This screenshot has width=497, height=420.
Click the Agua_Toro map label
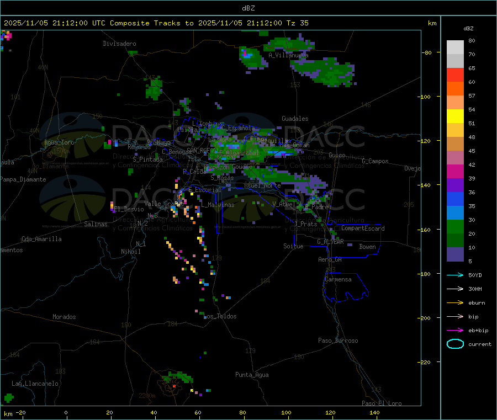[x=59, y=142]
